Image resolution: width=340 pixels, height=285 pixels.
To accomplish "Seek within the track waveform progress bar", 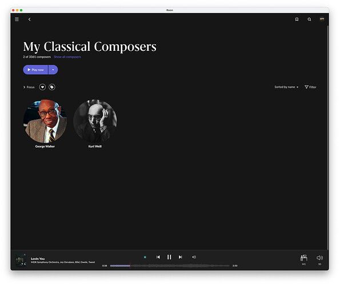I will click(170, 266).
